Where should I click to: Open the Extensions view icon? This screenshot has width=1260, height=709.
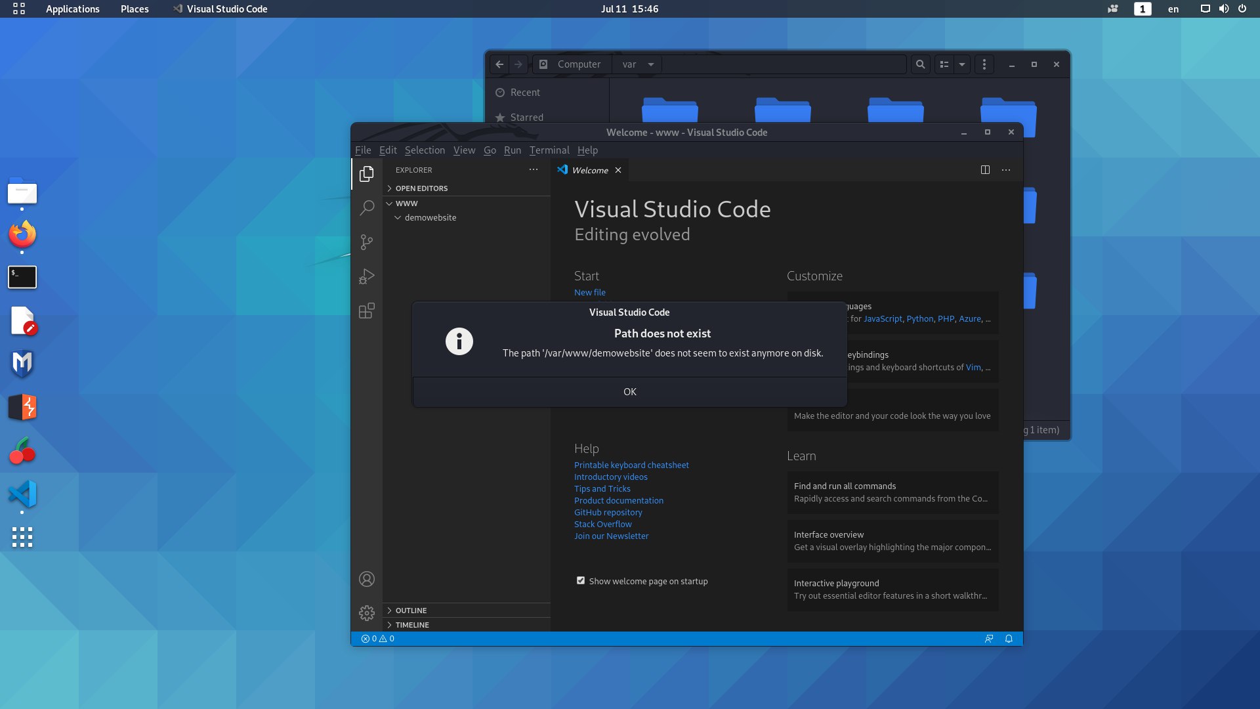[x=367, y=311]
